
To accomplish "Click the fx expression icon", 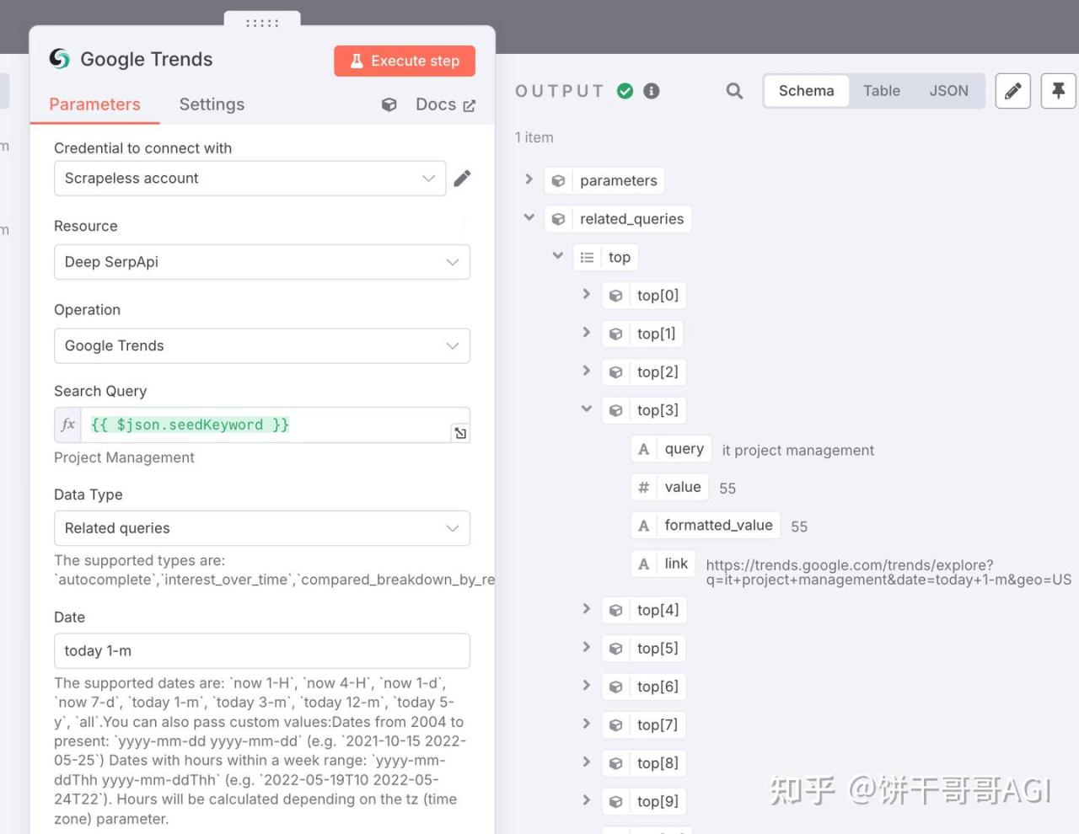I will (x=67, y=425).
